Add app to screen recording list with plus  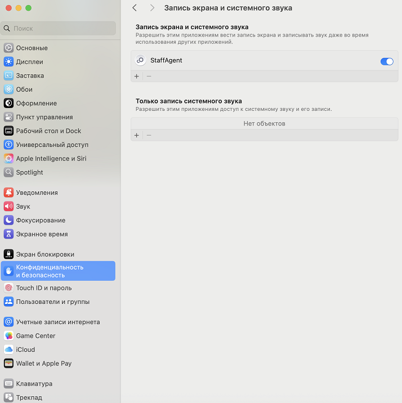[x=137, y=77]
